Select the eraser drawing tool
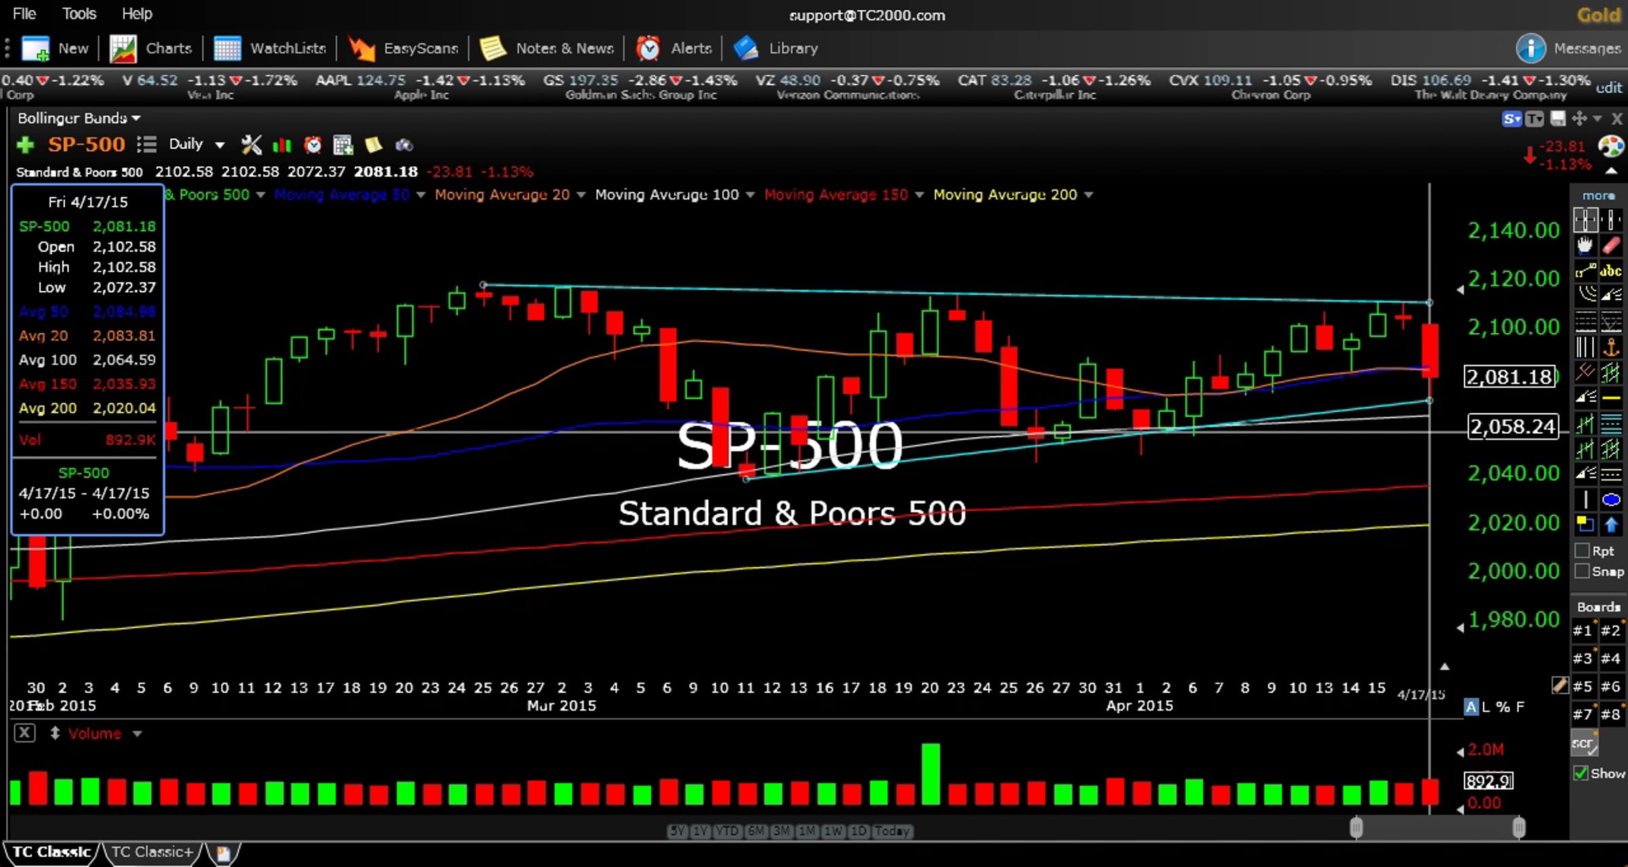 point(1611,245)
